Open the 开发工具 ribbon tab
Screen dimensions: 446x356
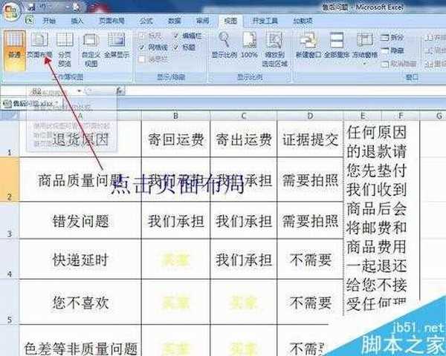coord(265,21)
